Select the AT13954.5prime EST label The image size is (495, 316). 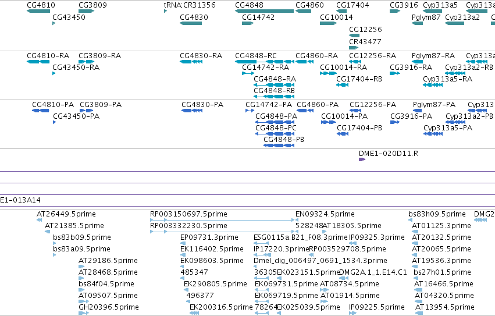pyautogui.click(x=444, y=307)
